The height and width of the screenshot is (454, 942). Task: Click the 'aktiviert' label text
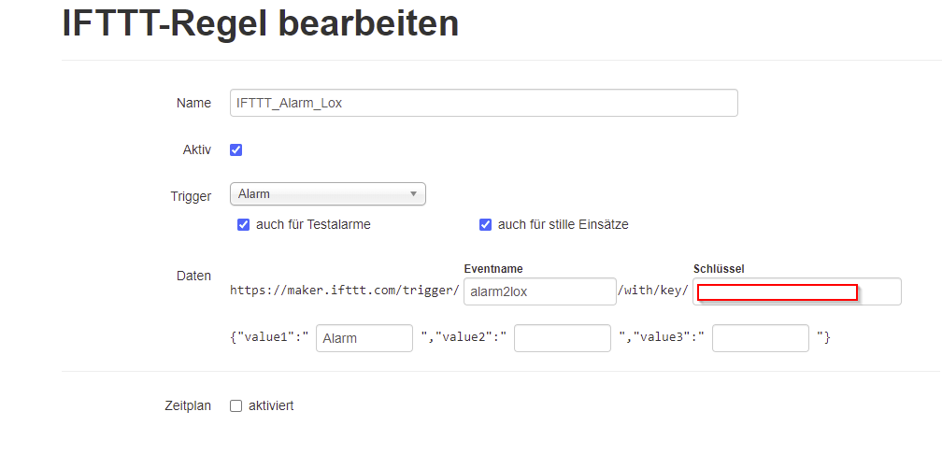(271, 405)
